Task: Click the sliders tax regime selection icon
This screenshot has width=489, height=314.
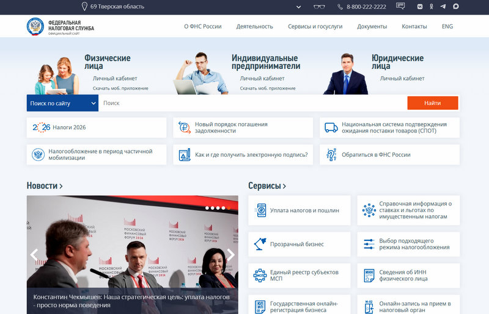Action: pos(369,244)
